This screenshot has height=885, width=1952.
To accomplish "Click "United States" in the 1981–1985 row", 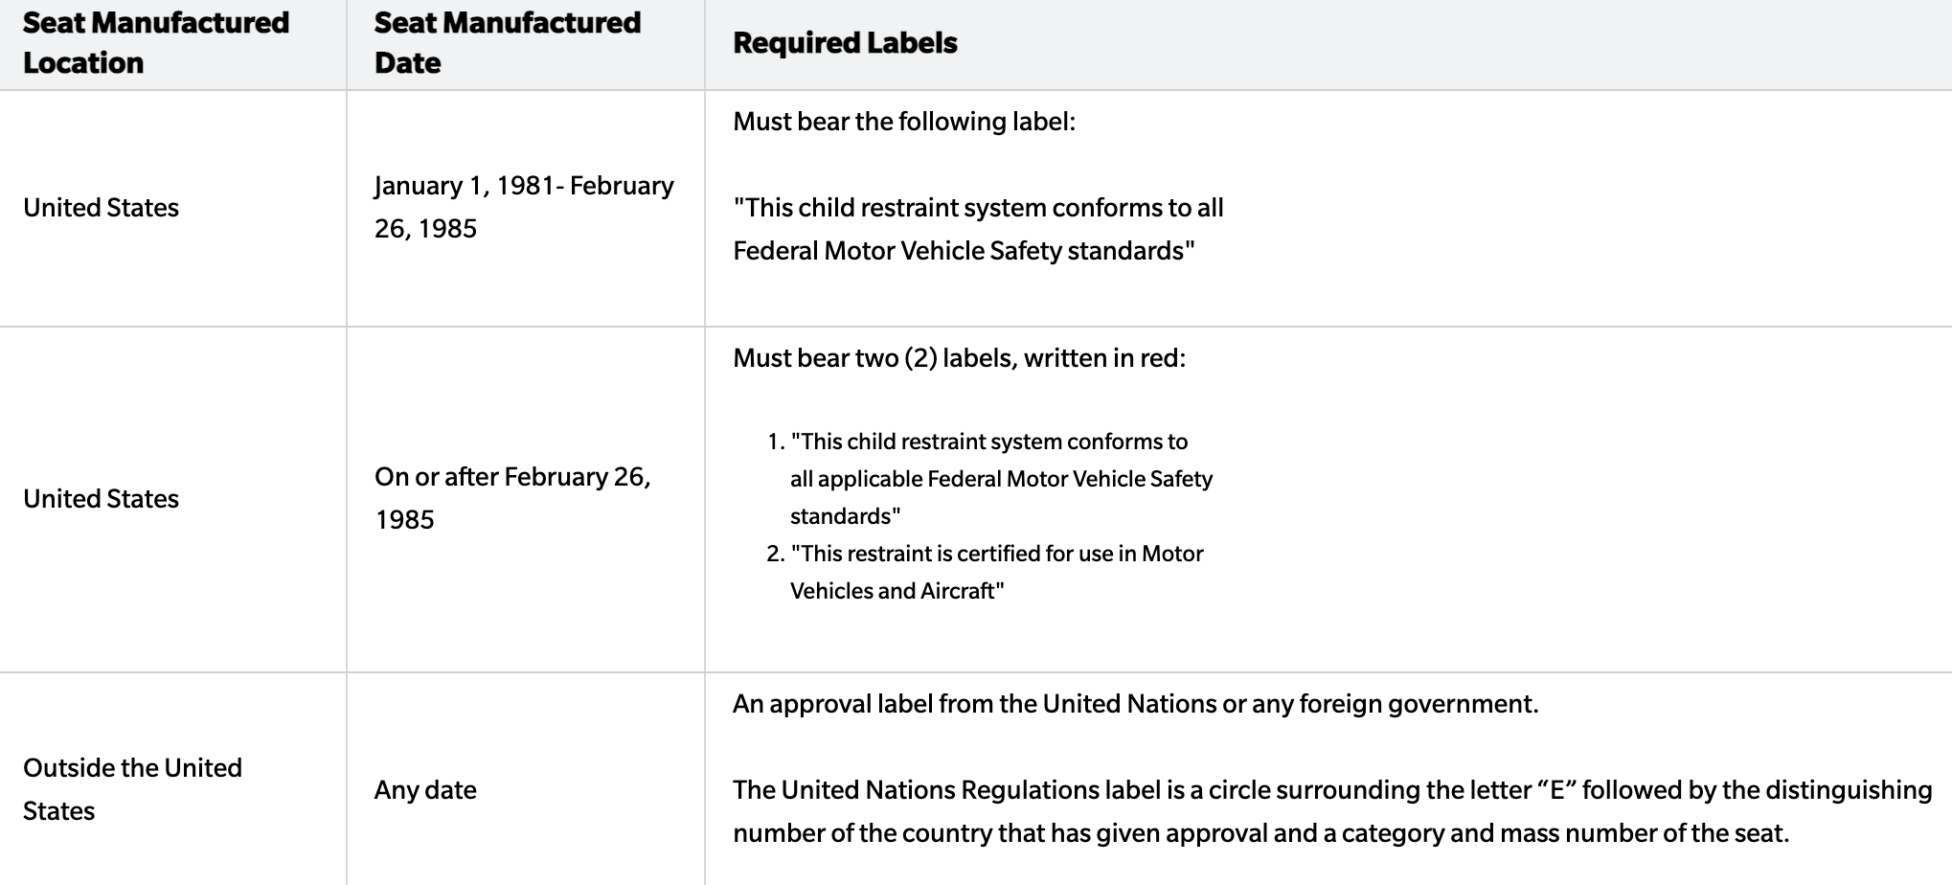I will click(101, 208).
